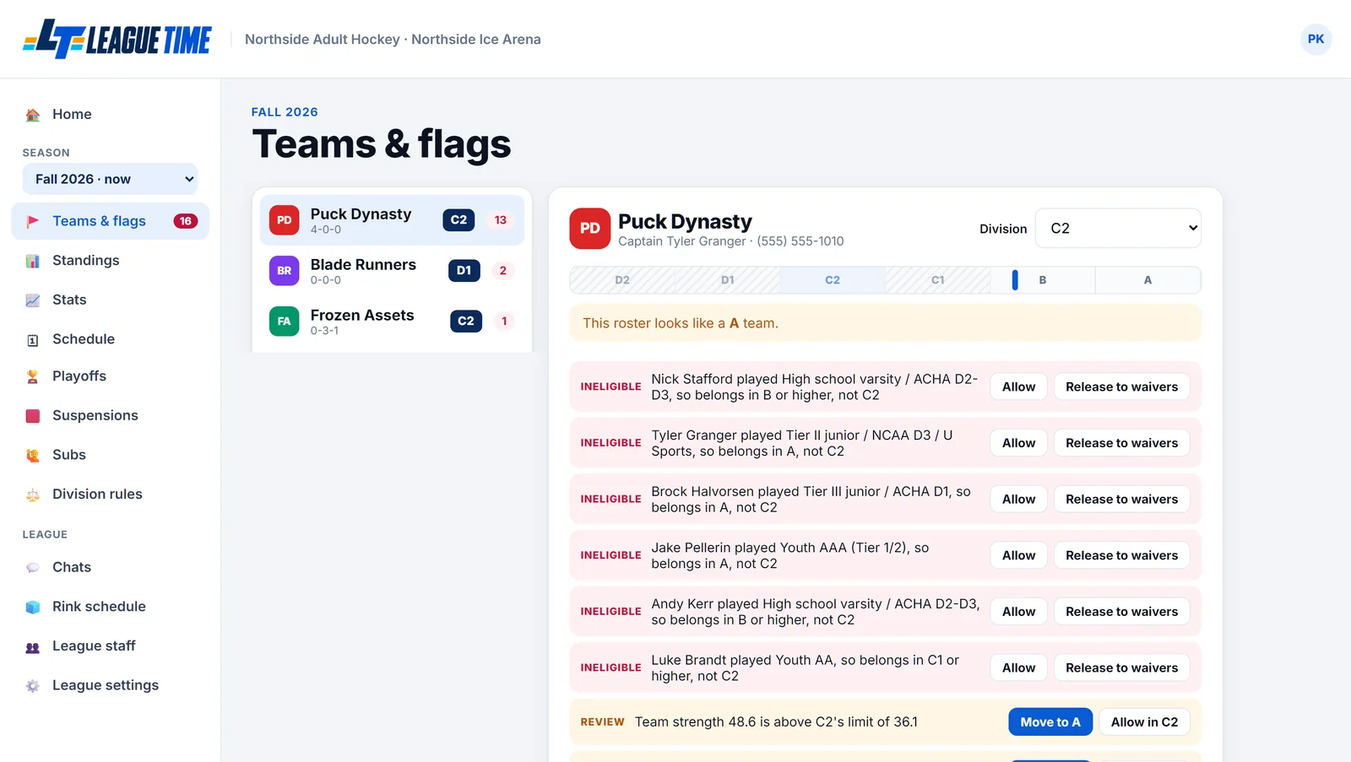The width and height of the screenshot is (1351, 762).
Task: Click the Rink schedule cube icon
Action: pos(33,607)
